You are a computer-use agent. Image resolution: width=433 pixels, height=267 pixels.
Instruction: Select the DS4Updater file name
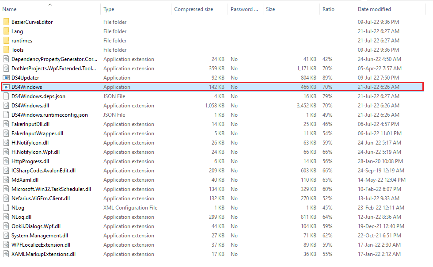pos(25,78)
